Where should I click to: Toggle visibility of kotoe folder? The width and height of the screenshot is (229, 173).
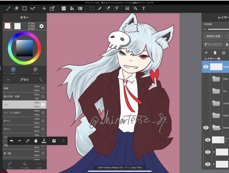click(x=206, y=128)
